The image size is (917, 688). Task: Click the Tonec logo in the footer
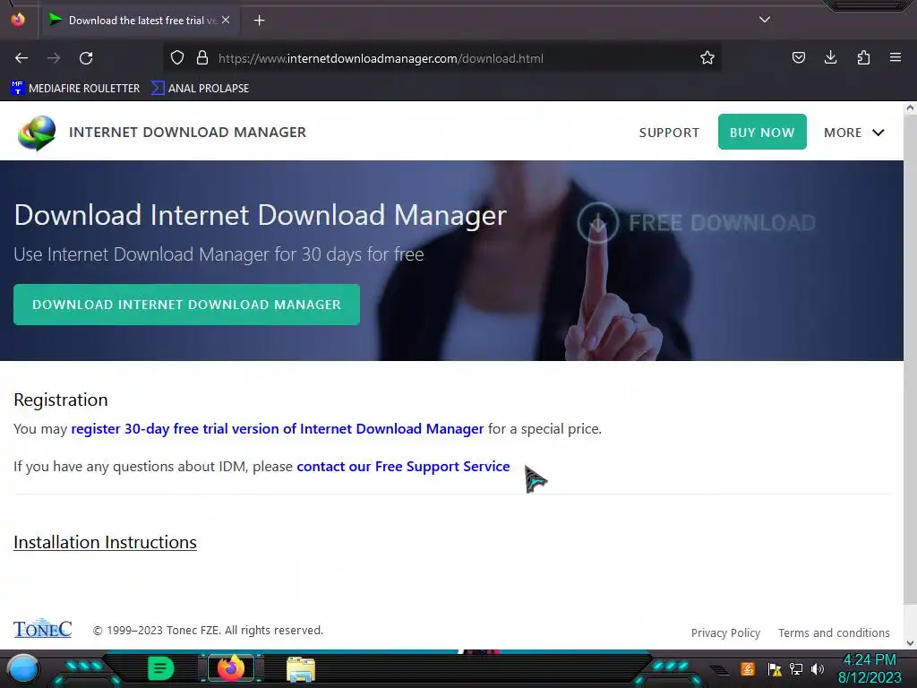point(43,628)
